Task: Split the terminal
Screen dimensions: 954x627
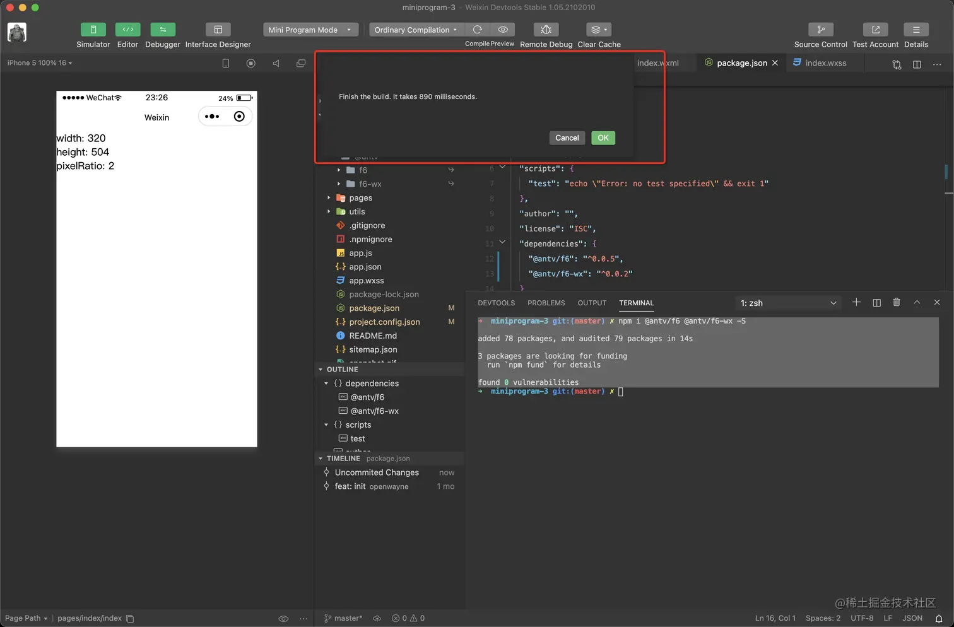Action: click(876, 303)
